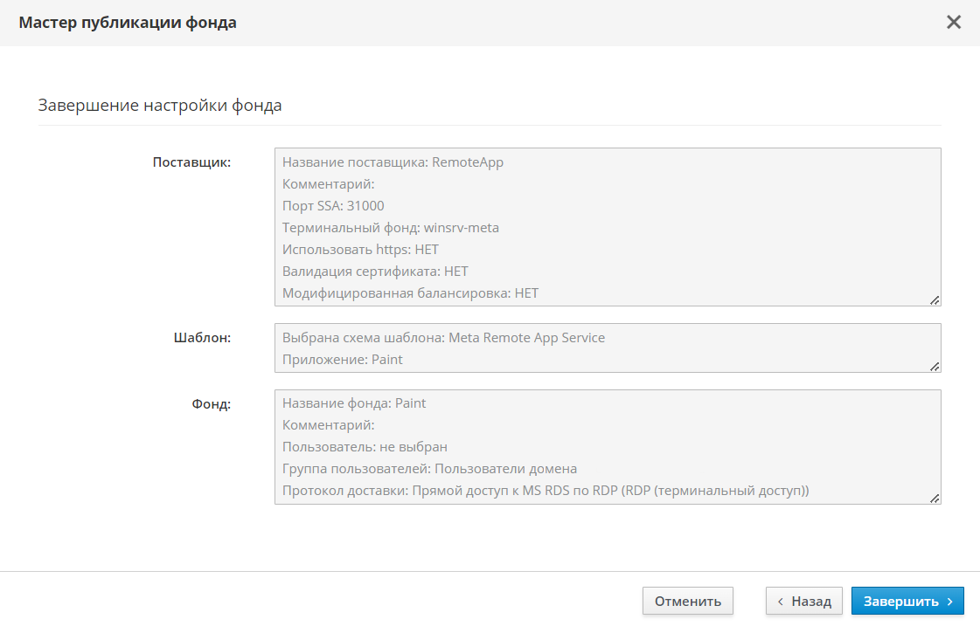Select the Шаблон field label
This screenshot has width=980, height=633.
[x=202, y=338]
